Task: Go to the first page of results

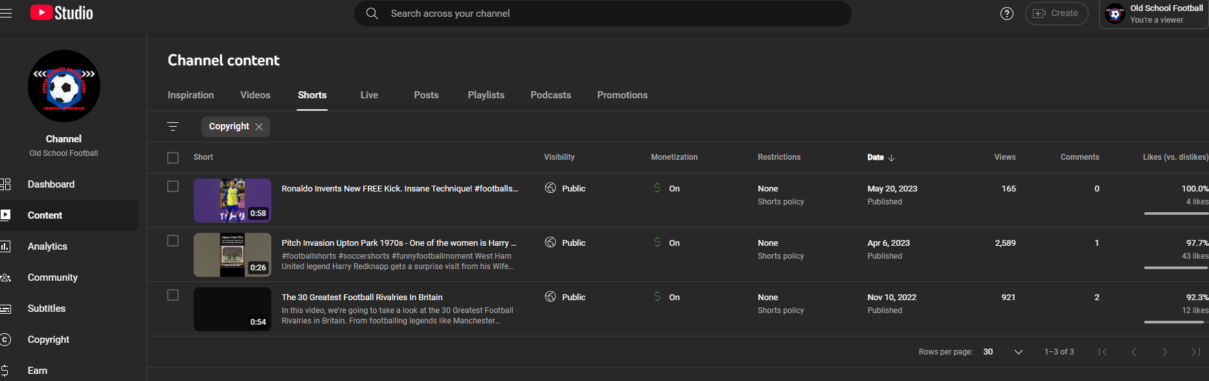Action: (x=1103, y=352)
